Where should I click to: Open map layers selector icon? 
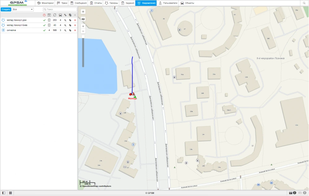click(x=83, y=19)
